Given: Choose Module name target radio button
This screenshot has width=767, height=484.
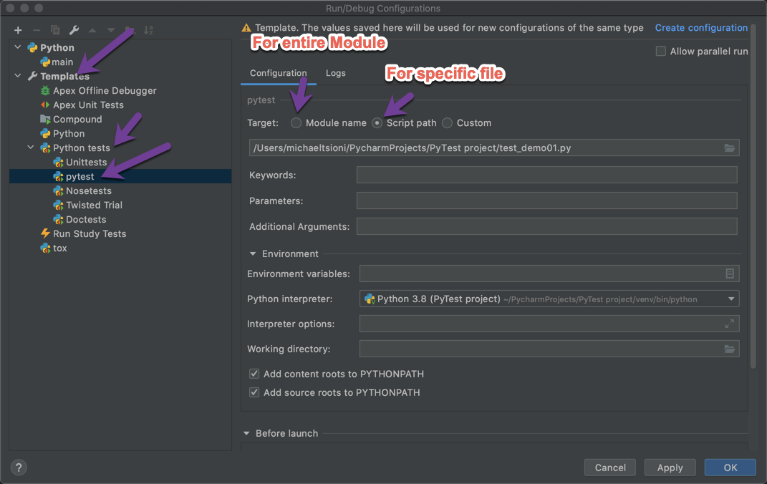Looking at the screenshot, I should (x=296, y=123).
